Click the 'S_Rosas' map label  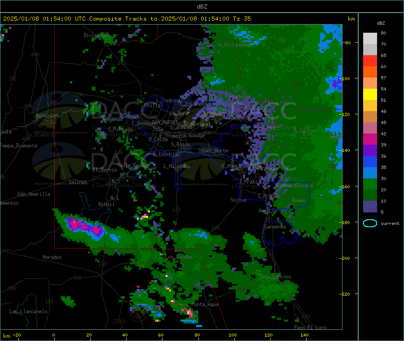coord(180,145)
